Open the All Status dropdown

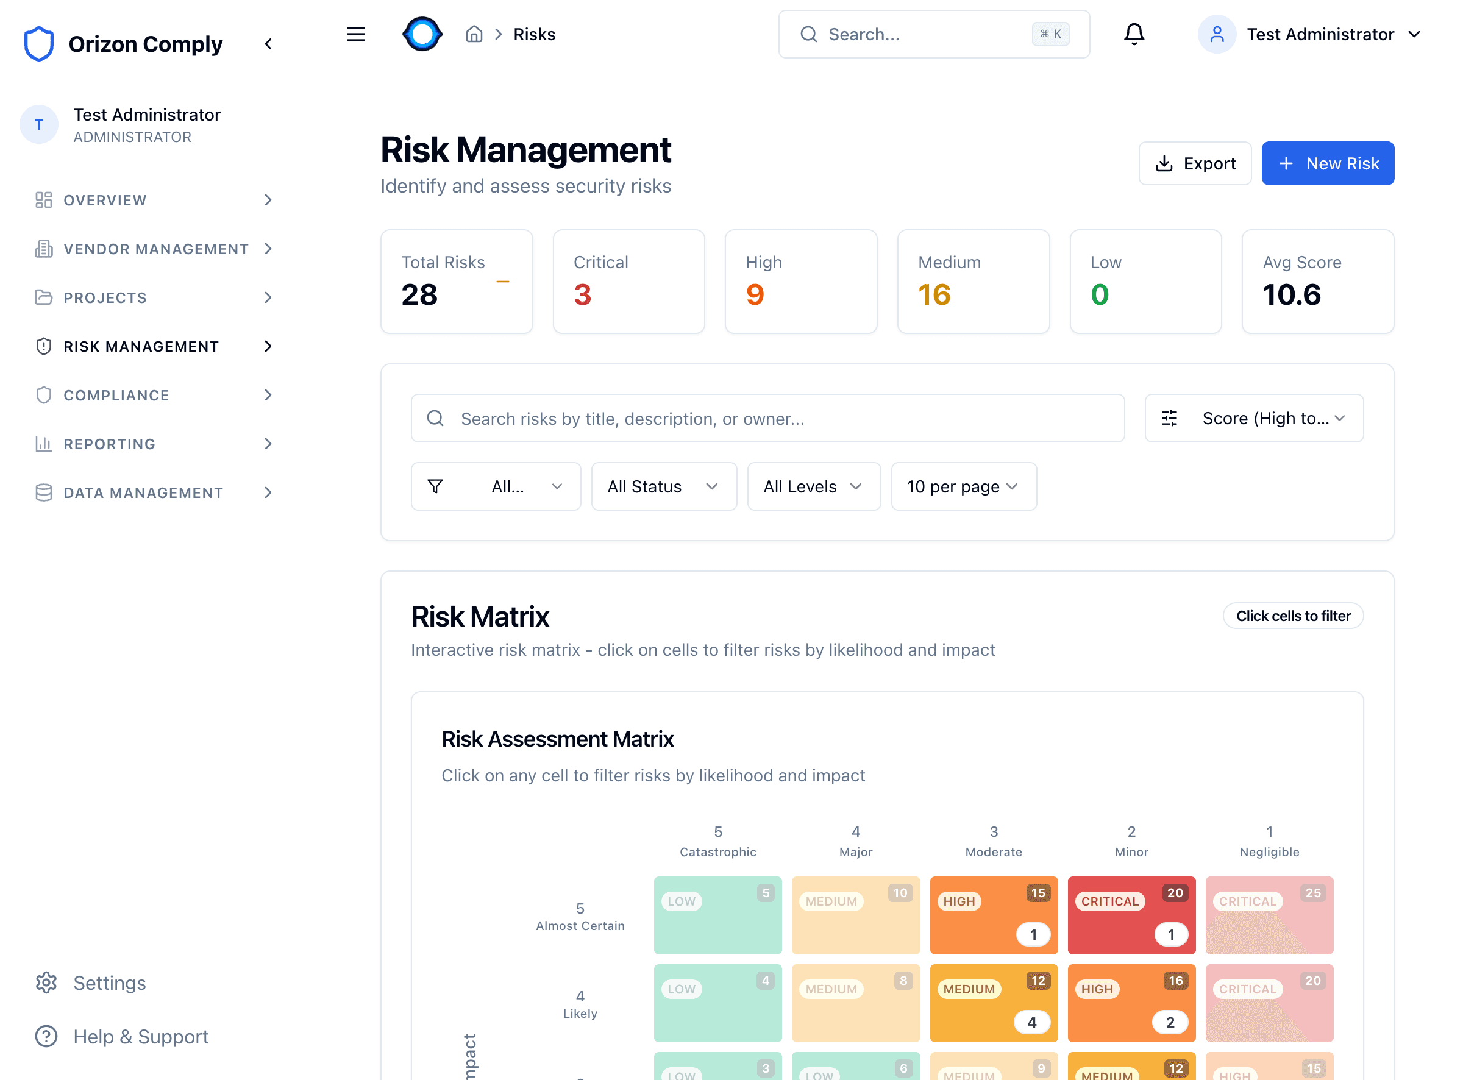click(663, 486)
